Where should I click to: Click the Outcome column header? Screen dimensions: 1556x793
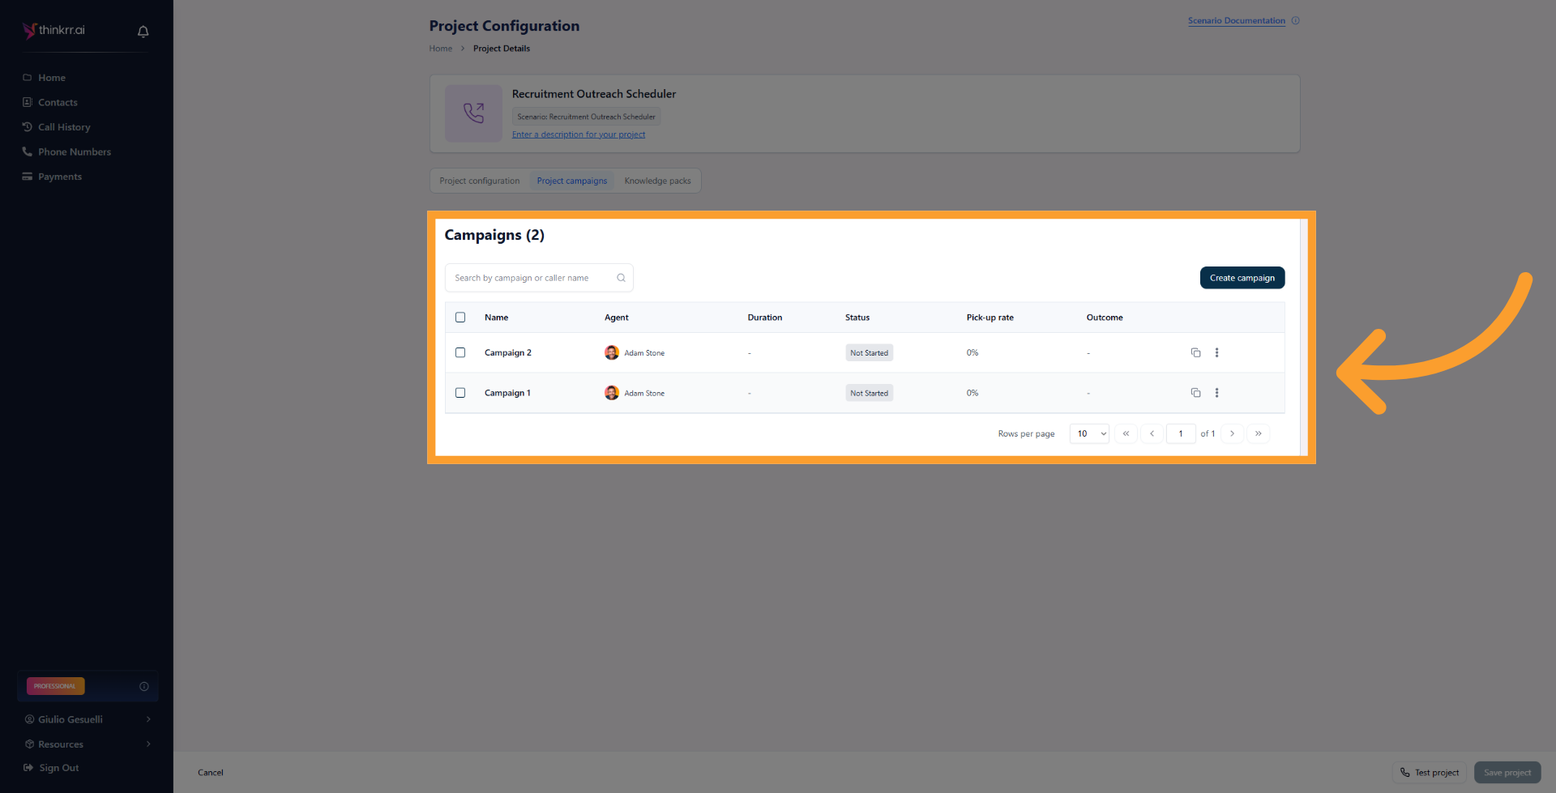1105,318
